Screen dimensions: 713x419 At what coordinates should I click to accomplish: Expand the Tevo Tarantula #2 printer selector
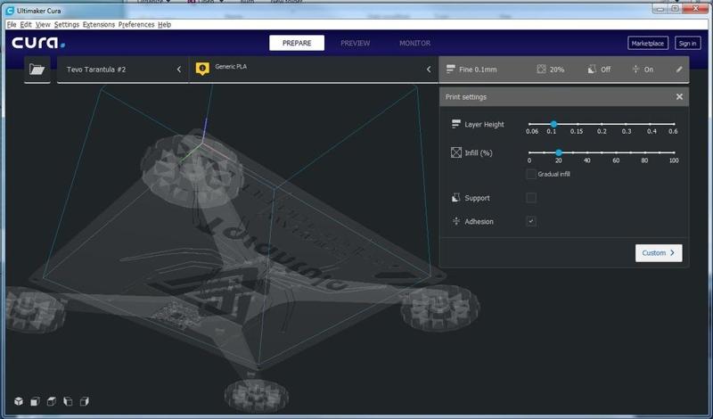coord(123,70)
